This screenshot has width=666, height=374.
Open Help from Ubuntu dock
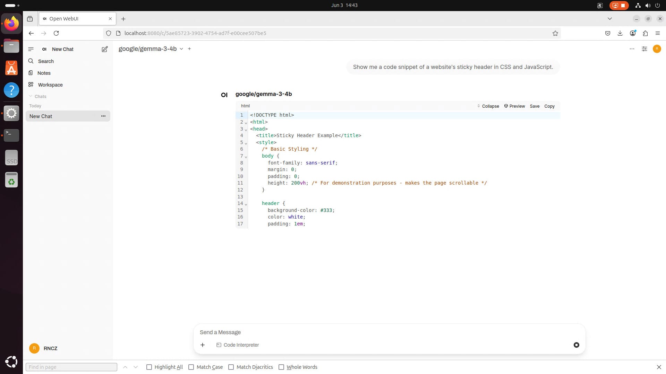11,90
